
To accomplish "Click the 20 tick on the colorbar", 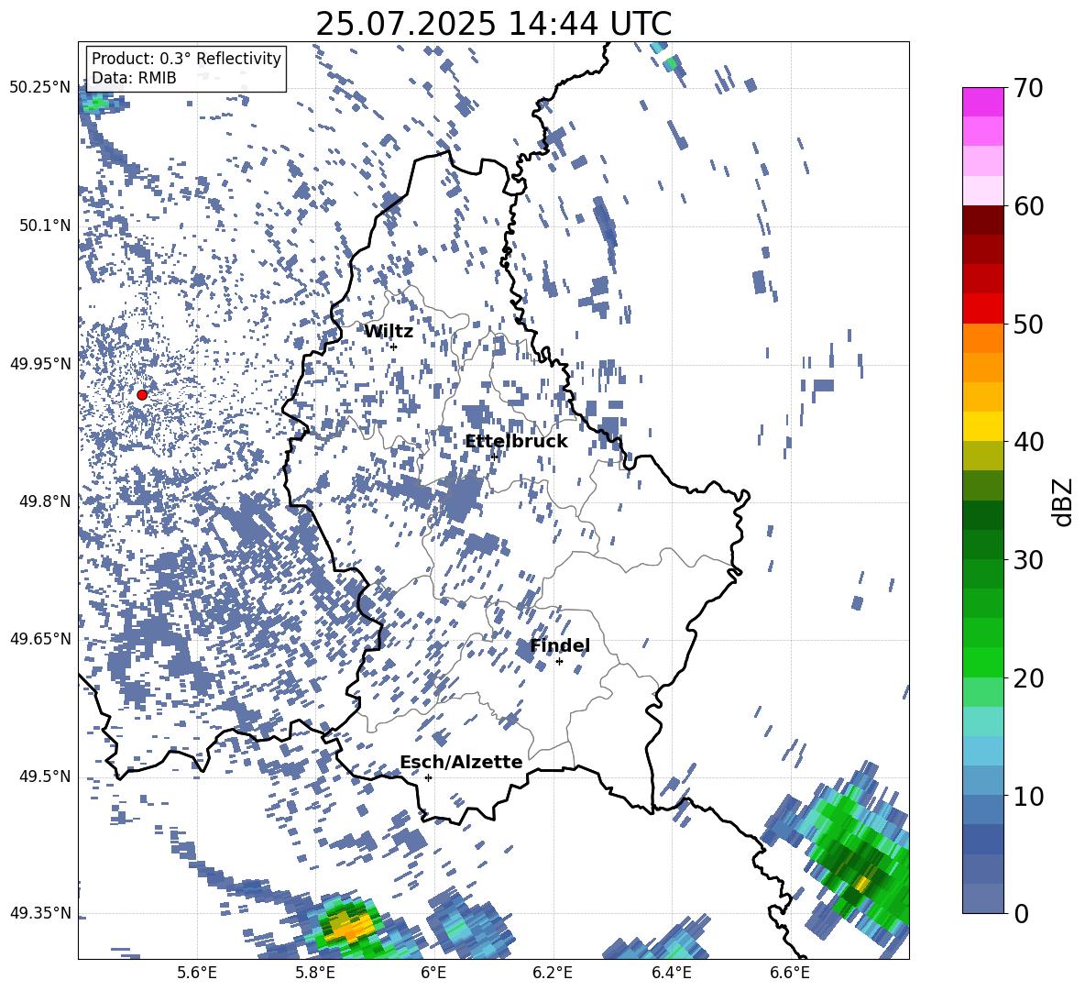I will [1027, 678].
